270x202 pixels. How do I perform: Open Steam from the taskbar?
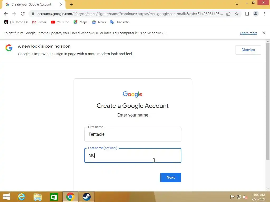click(x=86, y=197)
